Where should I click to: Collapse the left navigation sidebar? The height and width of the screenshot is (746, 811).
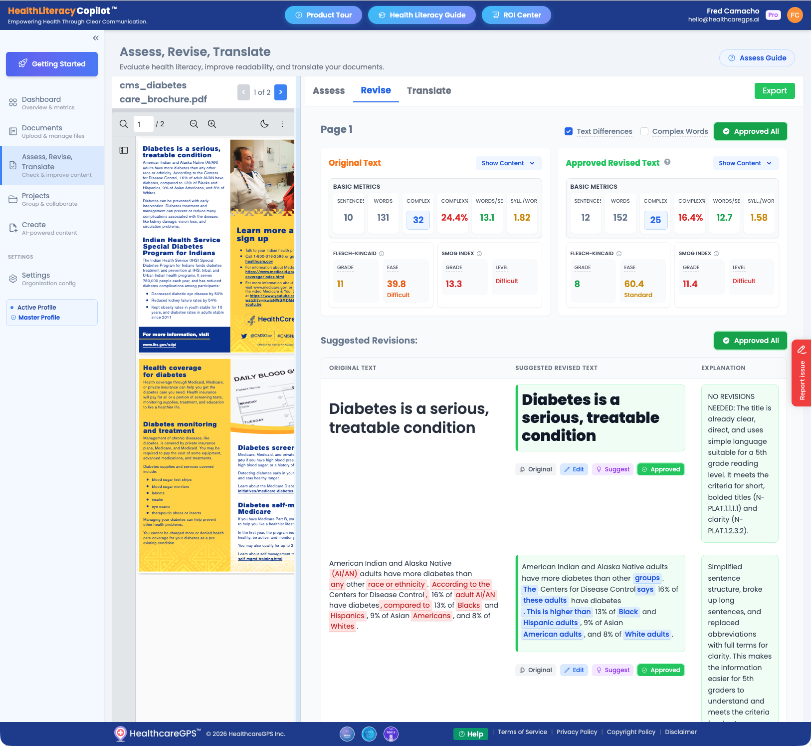(95, 37)
